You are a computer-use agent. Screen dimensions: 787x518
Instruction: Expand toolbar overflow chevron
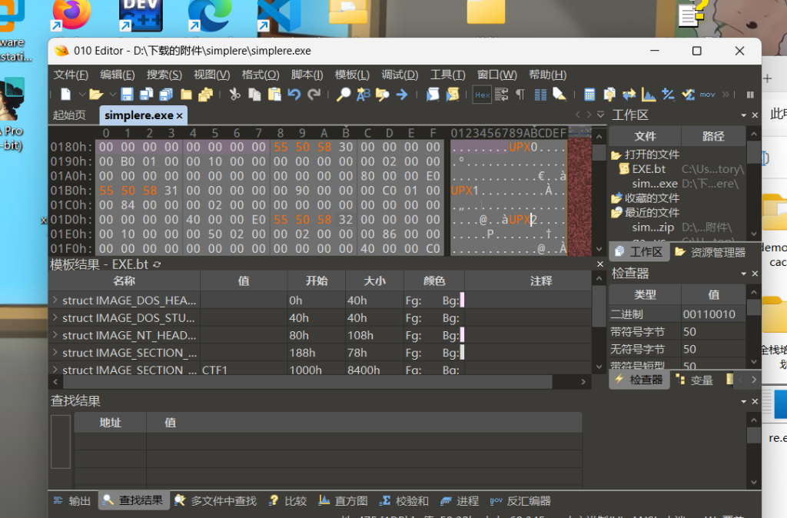point(726,95)
